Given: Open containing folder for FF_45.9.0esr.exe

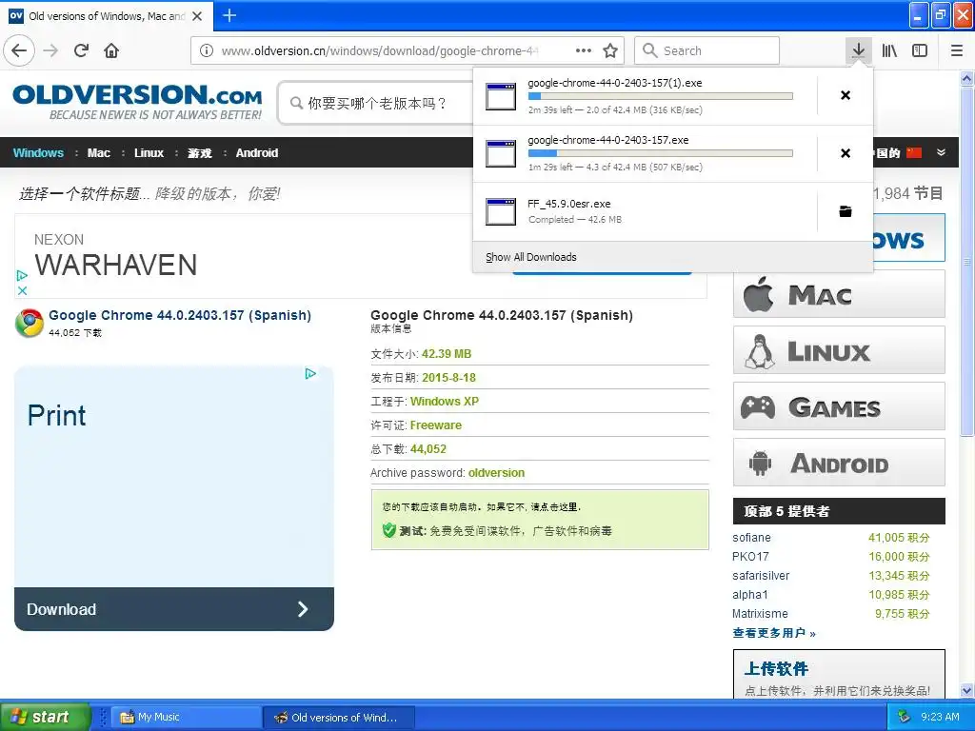Looking at the screenshot, I should [846, 211].
